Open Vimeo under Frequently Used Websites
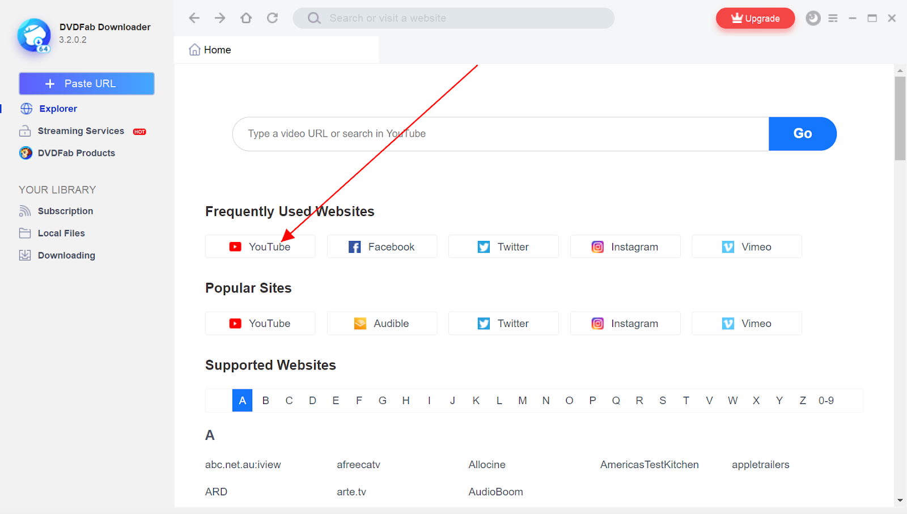Viewport: 907px width, 514px height. pos(747,247)
